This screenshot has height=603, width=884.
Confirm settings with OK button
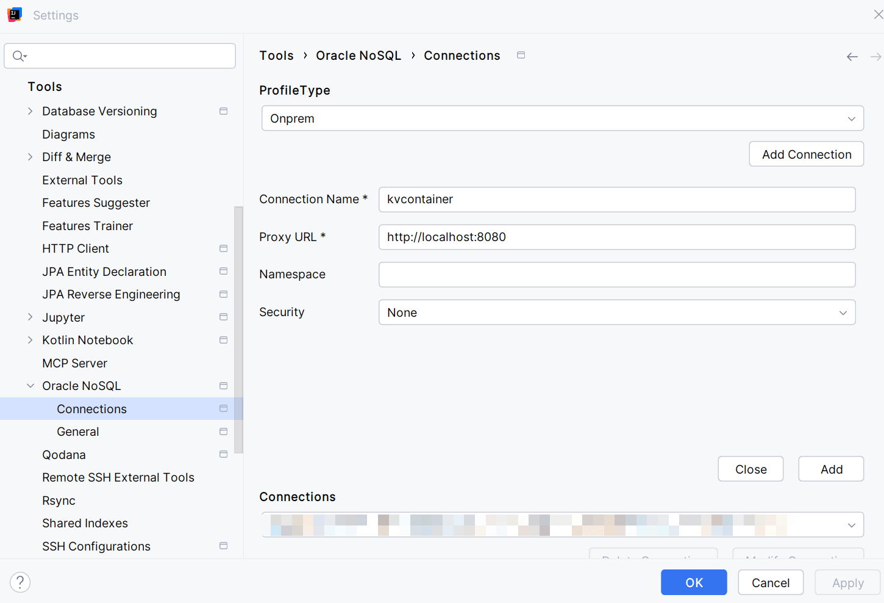[694, 582]
